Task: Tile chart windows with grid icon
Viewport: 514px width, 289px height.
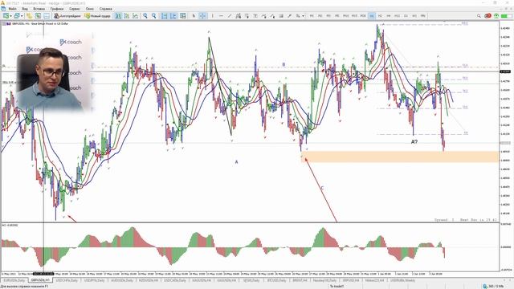Action: 182,16
